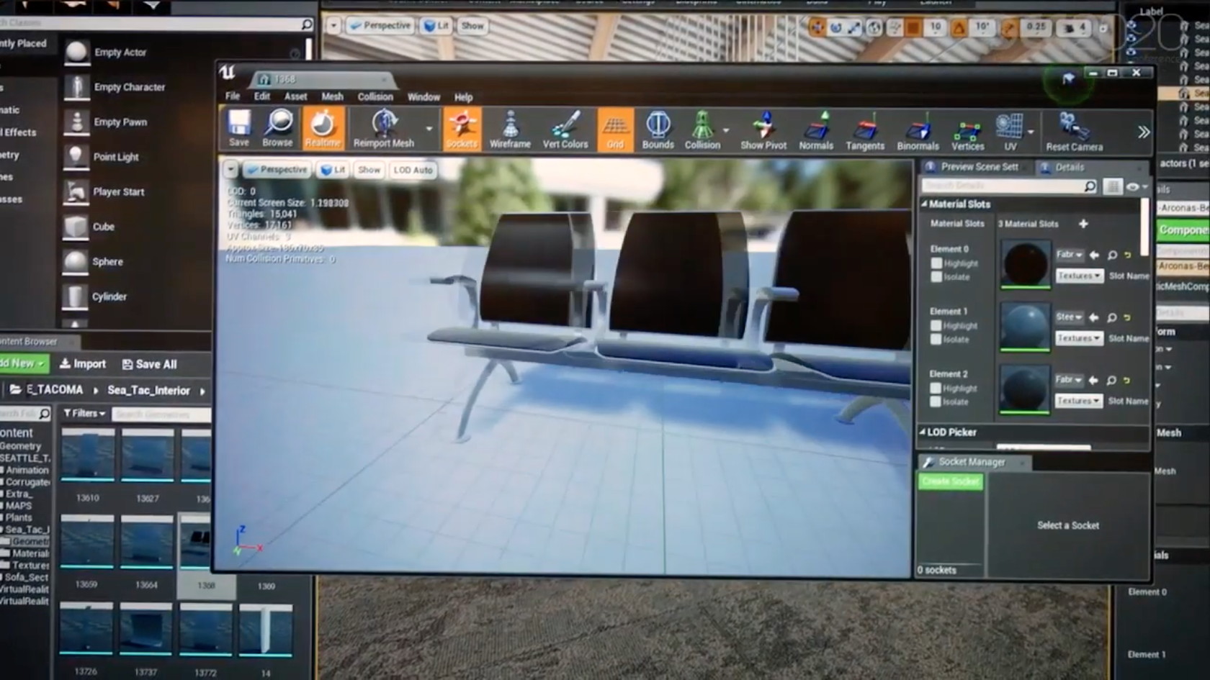Click Save All in Content Browser
This screenshot has height=680, width=1210.
(149, 365)
